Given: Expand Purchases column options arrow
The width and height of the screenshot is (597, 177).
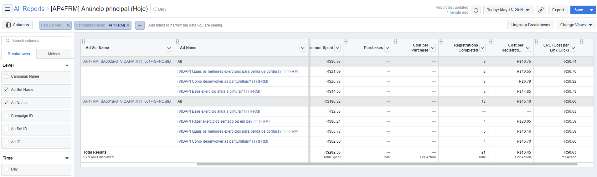Looking at the screenshot, I should [387, 48].
